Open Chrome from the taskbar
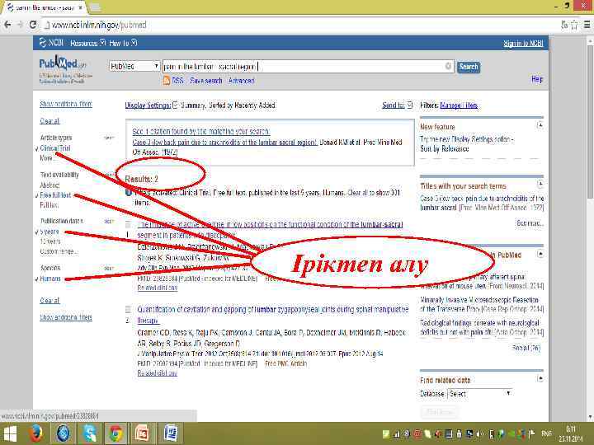The width and height of the screenshot is (594, 445). click(116, 433)
